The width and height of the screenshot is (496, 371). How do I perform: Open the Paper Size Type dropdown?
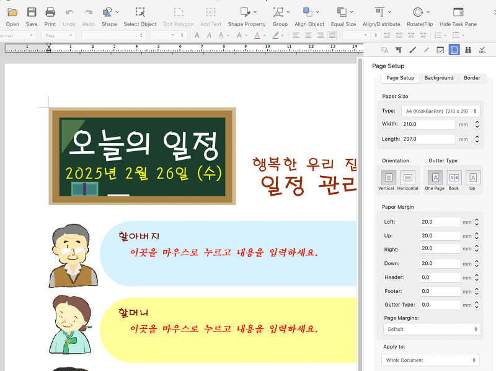441,110
